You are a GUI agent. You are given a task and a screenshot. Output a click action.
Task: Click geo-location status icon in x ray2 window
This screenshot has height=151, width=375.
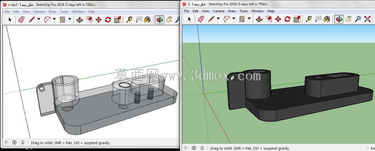(x=6, y=143)
